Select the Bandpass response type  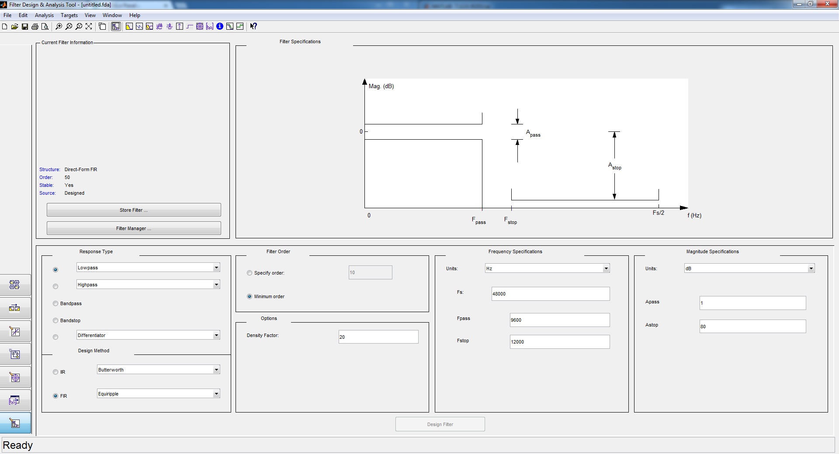pos(55,303)
